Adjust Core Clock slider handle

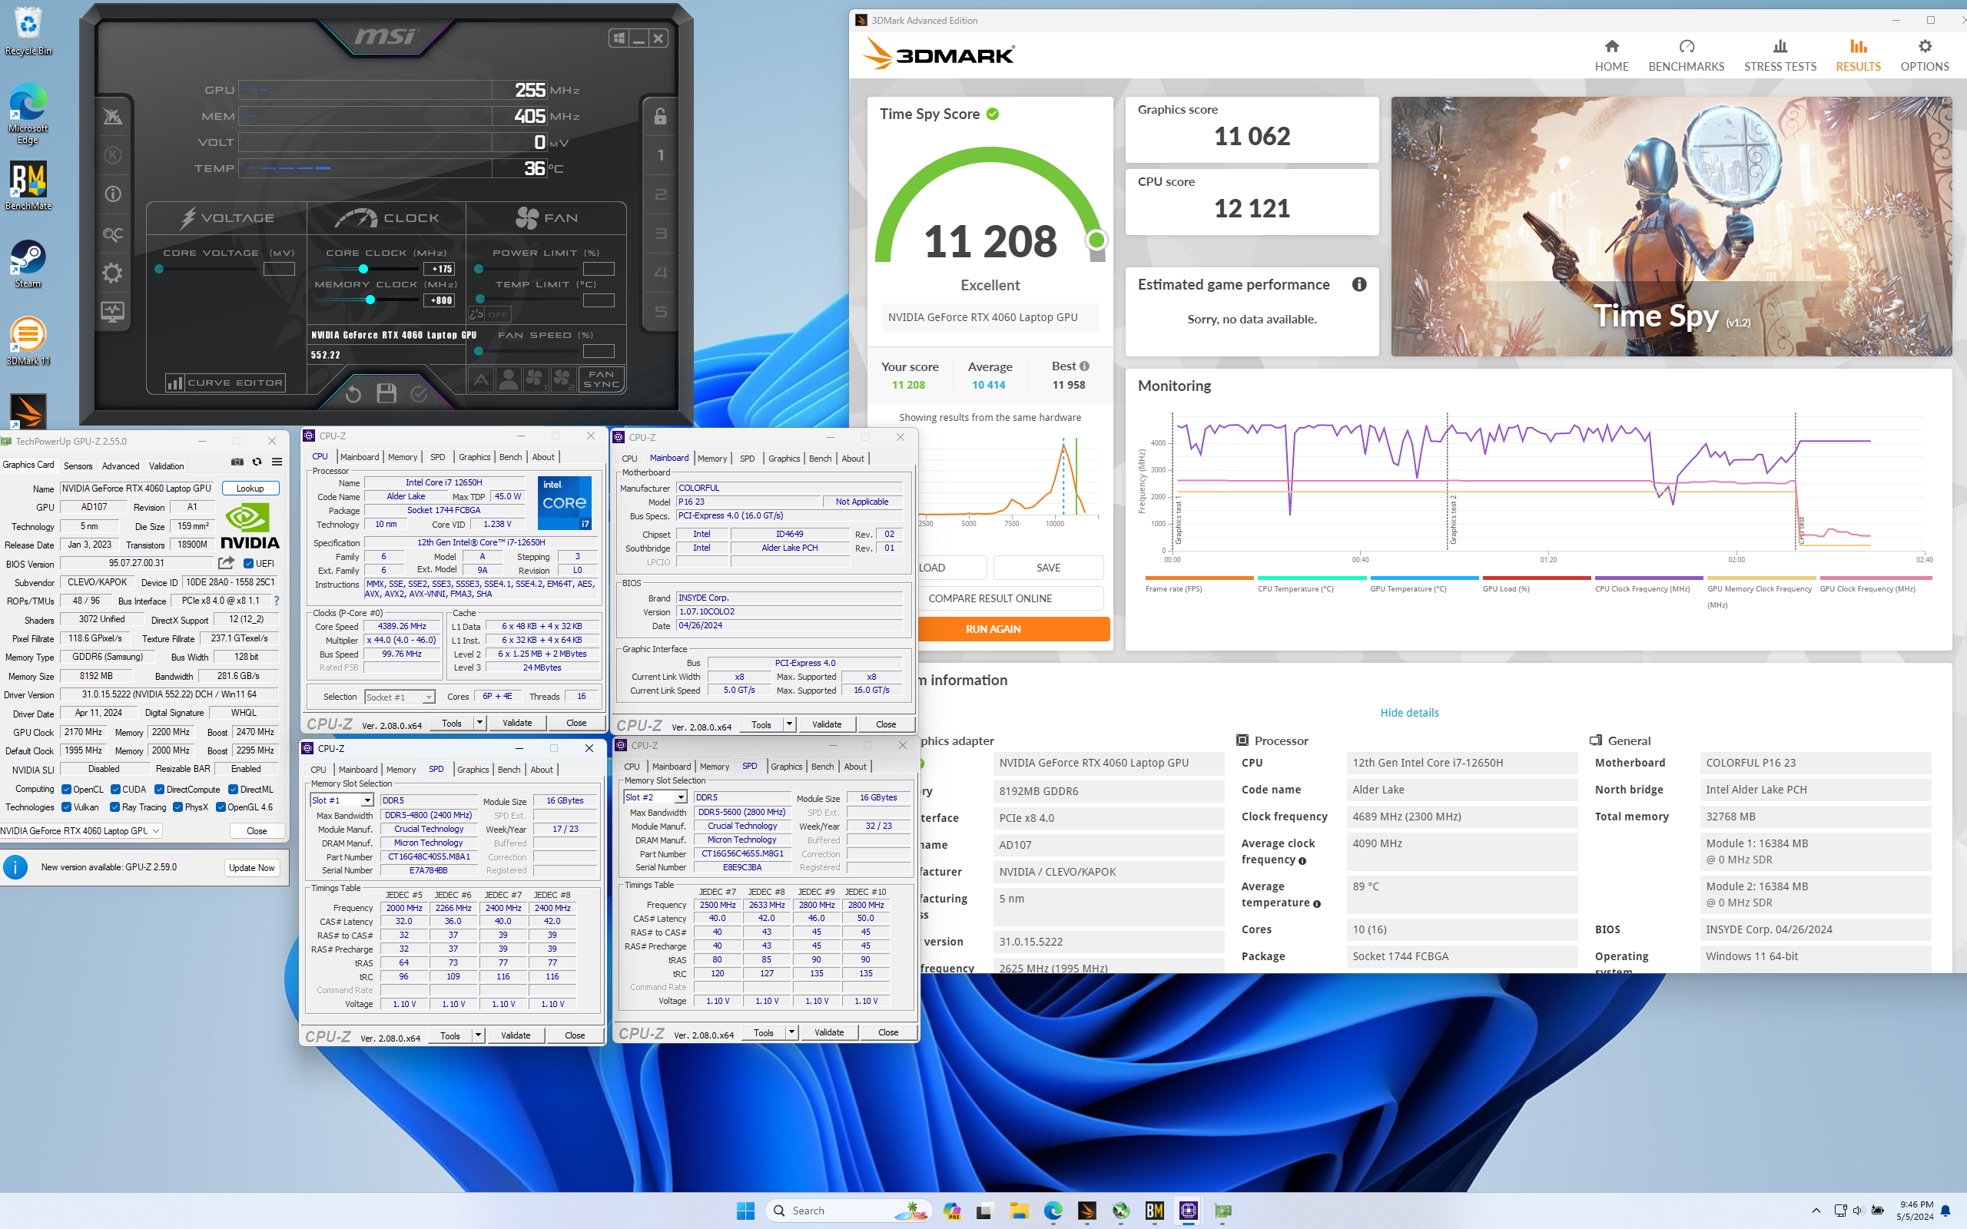(x=363, y=269)
